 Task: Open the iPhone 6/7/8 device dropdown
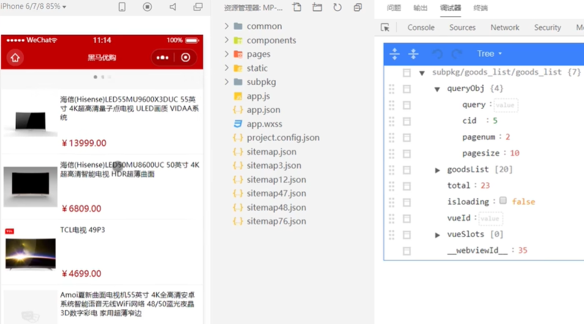click(x=33, y=6)
